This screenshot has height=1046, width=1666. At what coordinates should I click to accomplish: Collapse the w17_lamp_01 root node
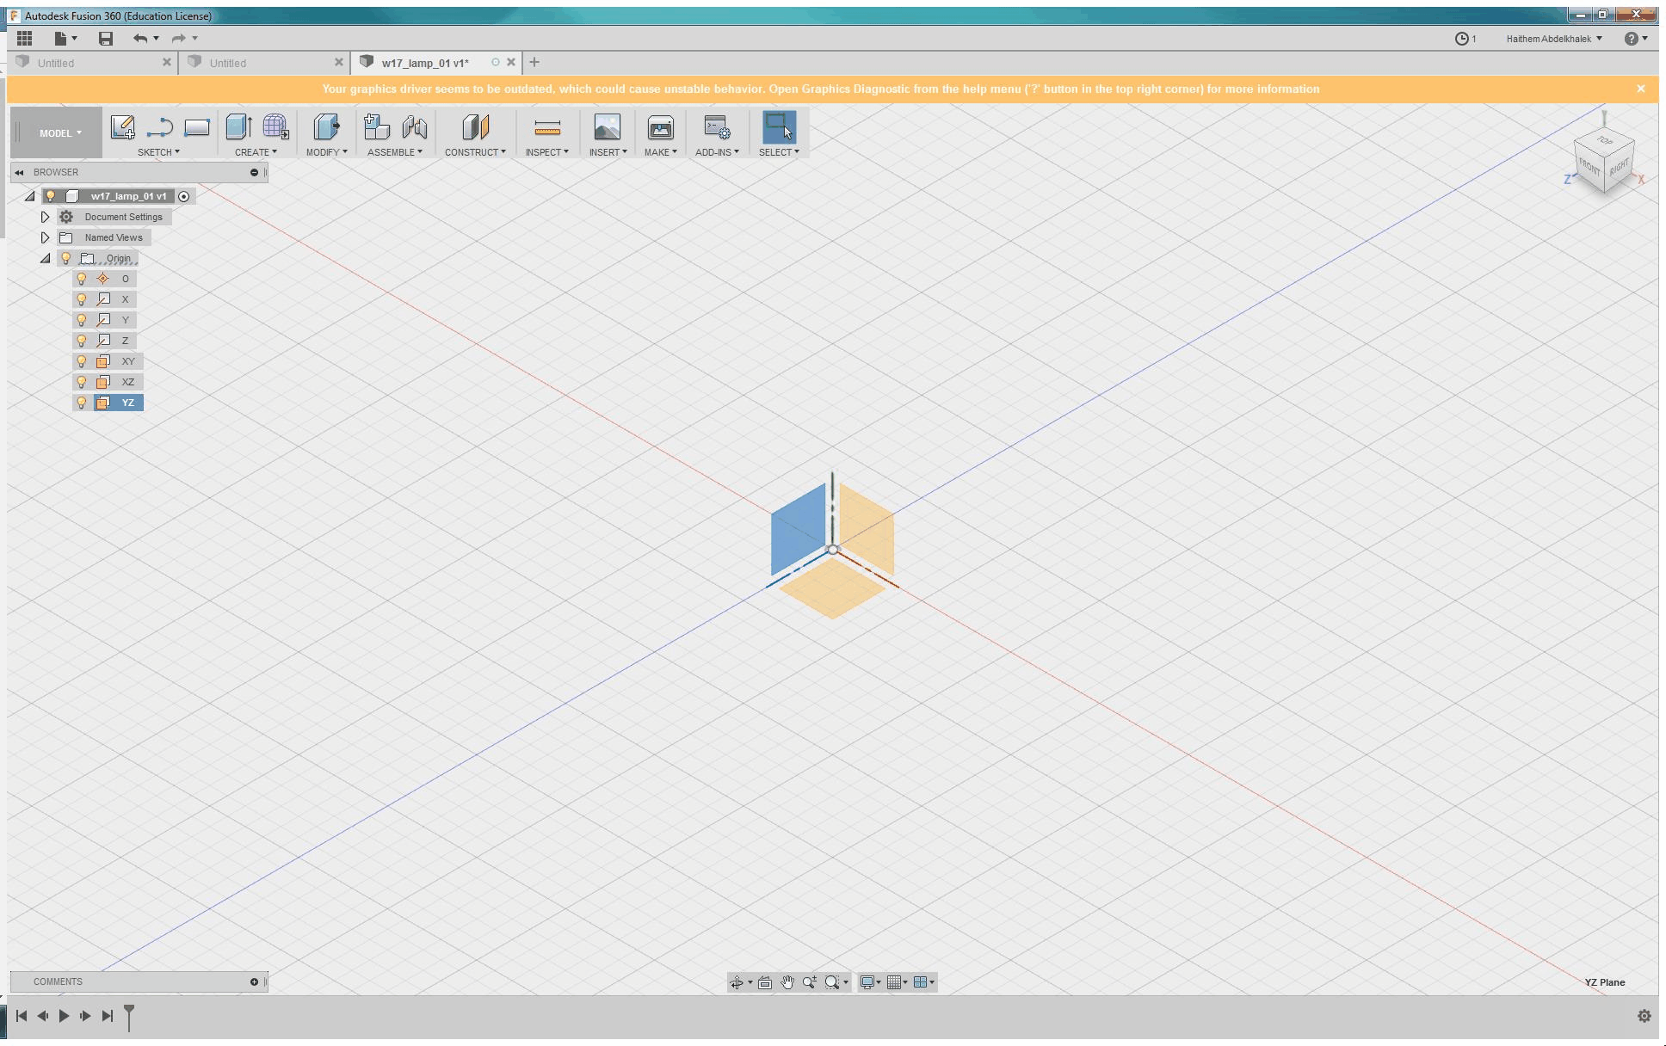tap(30, 196)
